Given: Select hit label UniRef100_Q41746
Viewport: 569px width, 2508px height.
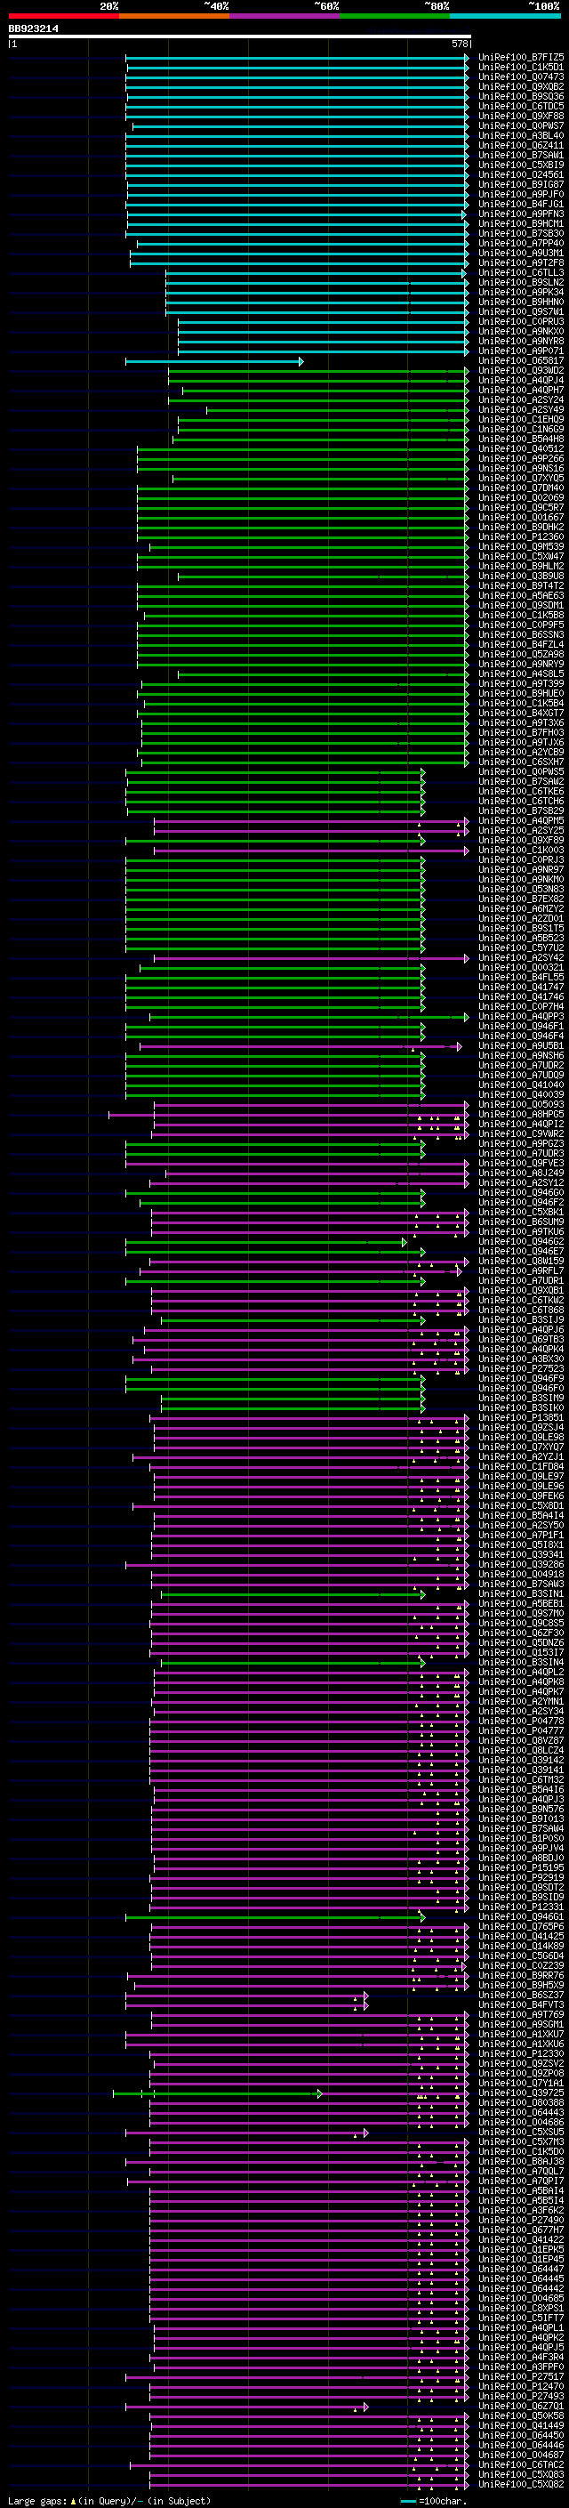Looking at the screenshot, I should coord(521,997).
